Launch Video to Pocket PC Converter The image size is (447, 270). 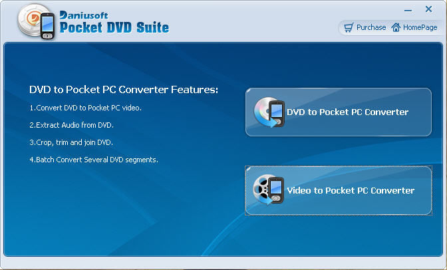pyautogui.click(x=339, y=190)
